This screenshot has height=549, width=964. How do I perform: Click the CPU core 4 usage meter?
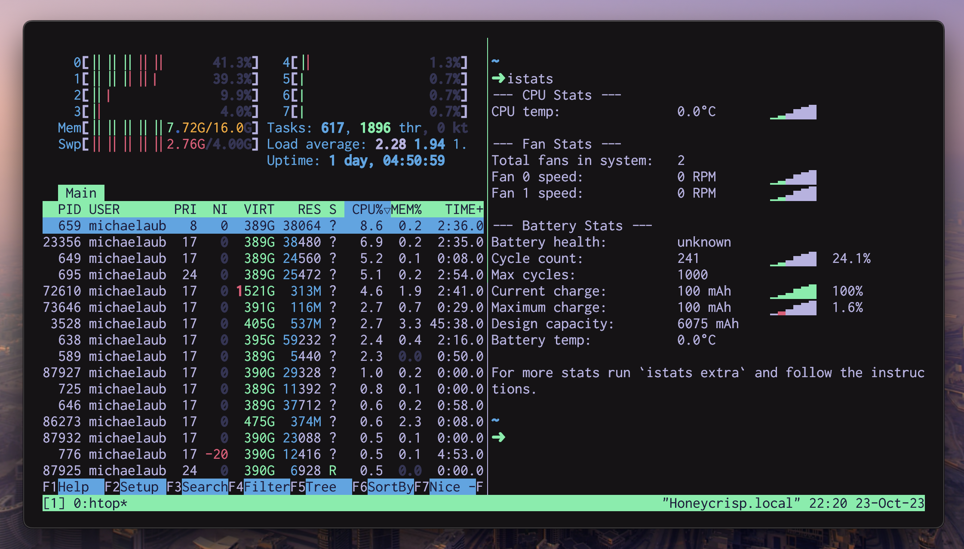[x=375, y=62]
